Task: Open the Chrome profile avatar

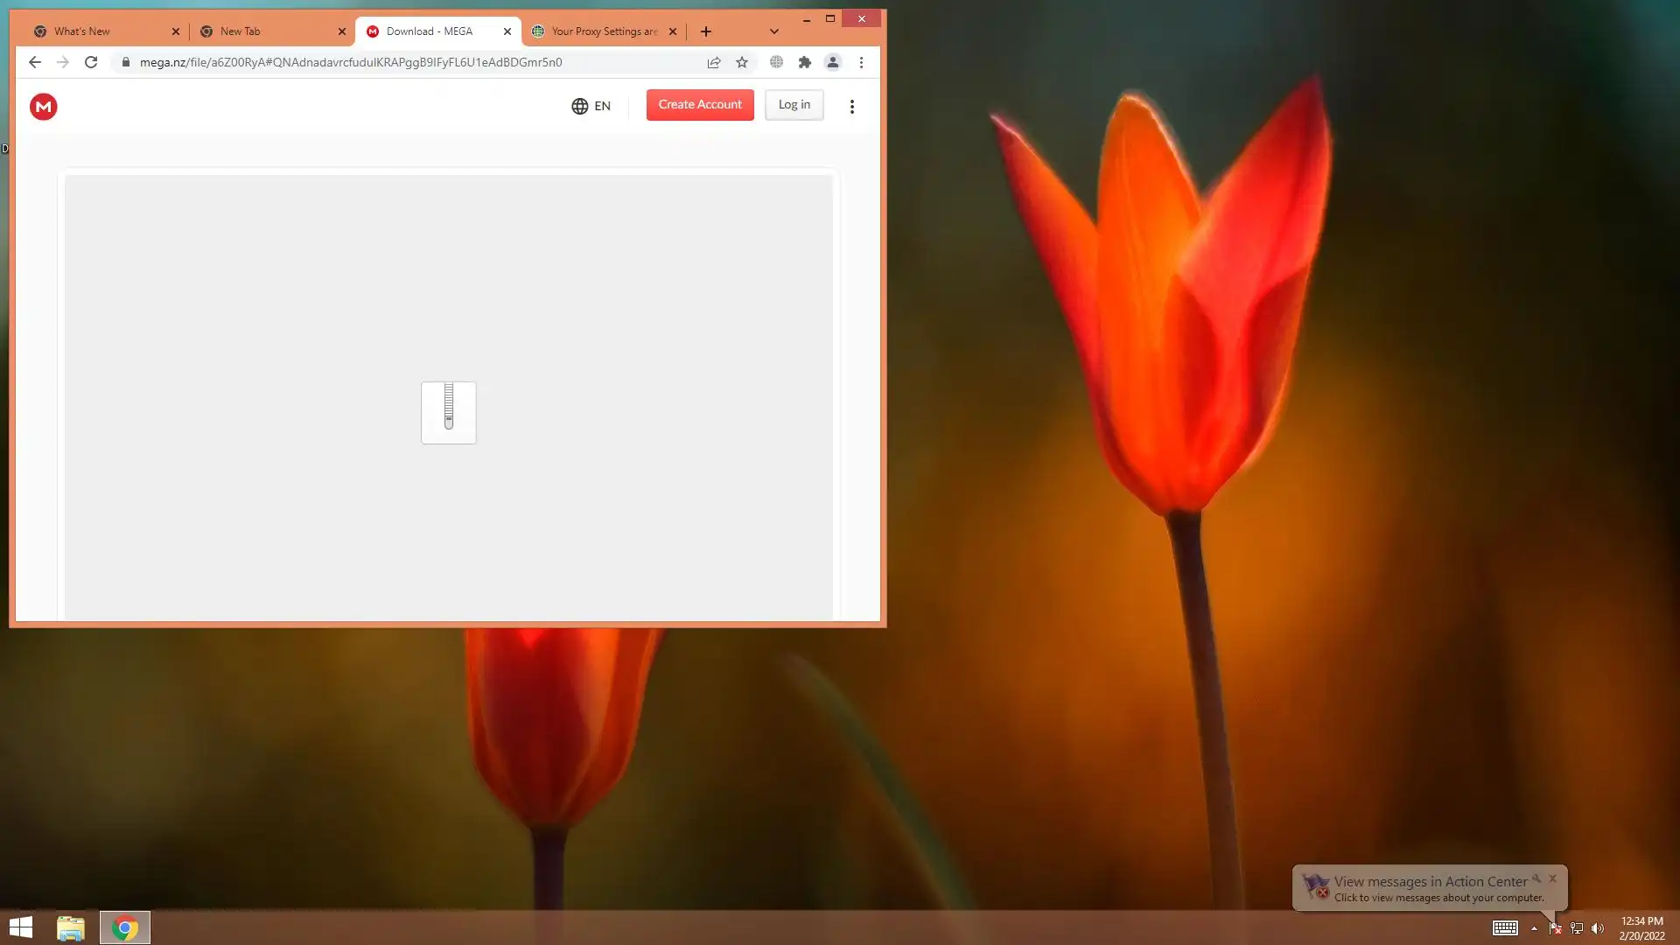Action: (x=833, y=62)
